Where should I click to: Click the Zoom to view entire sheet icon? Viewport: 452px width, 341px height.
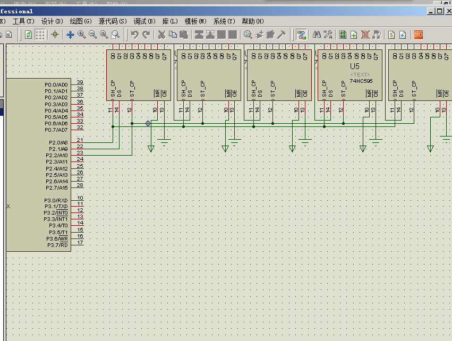click(x=104, y=35)
